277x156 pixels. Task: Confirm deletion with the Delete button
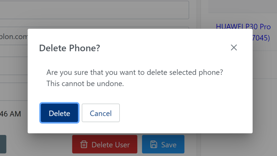[x=60, y=113]
